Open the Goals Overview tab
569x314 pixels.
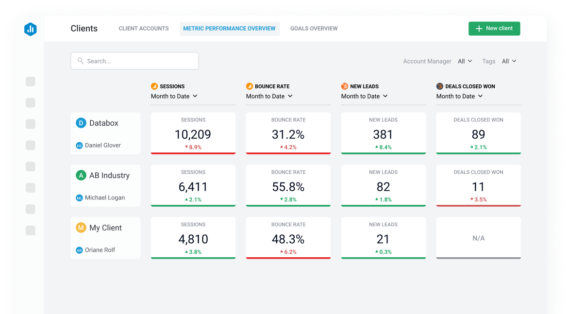(x=314, y=29)
